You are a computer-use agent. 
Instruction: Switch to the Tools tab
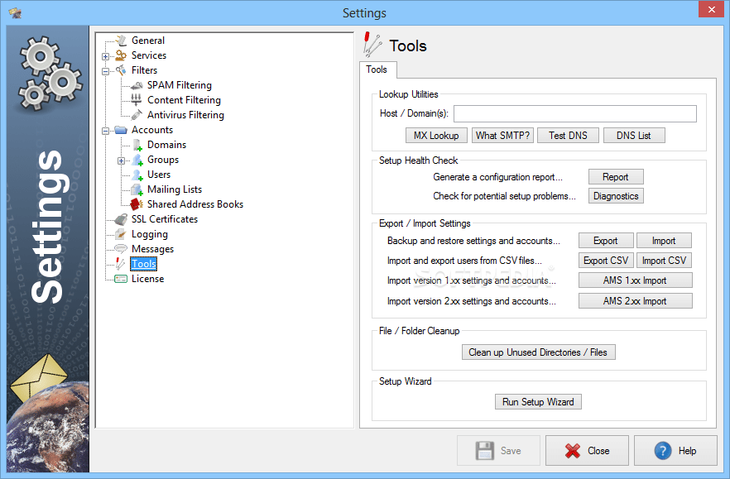click(377, 69)
